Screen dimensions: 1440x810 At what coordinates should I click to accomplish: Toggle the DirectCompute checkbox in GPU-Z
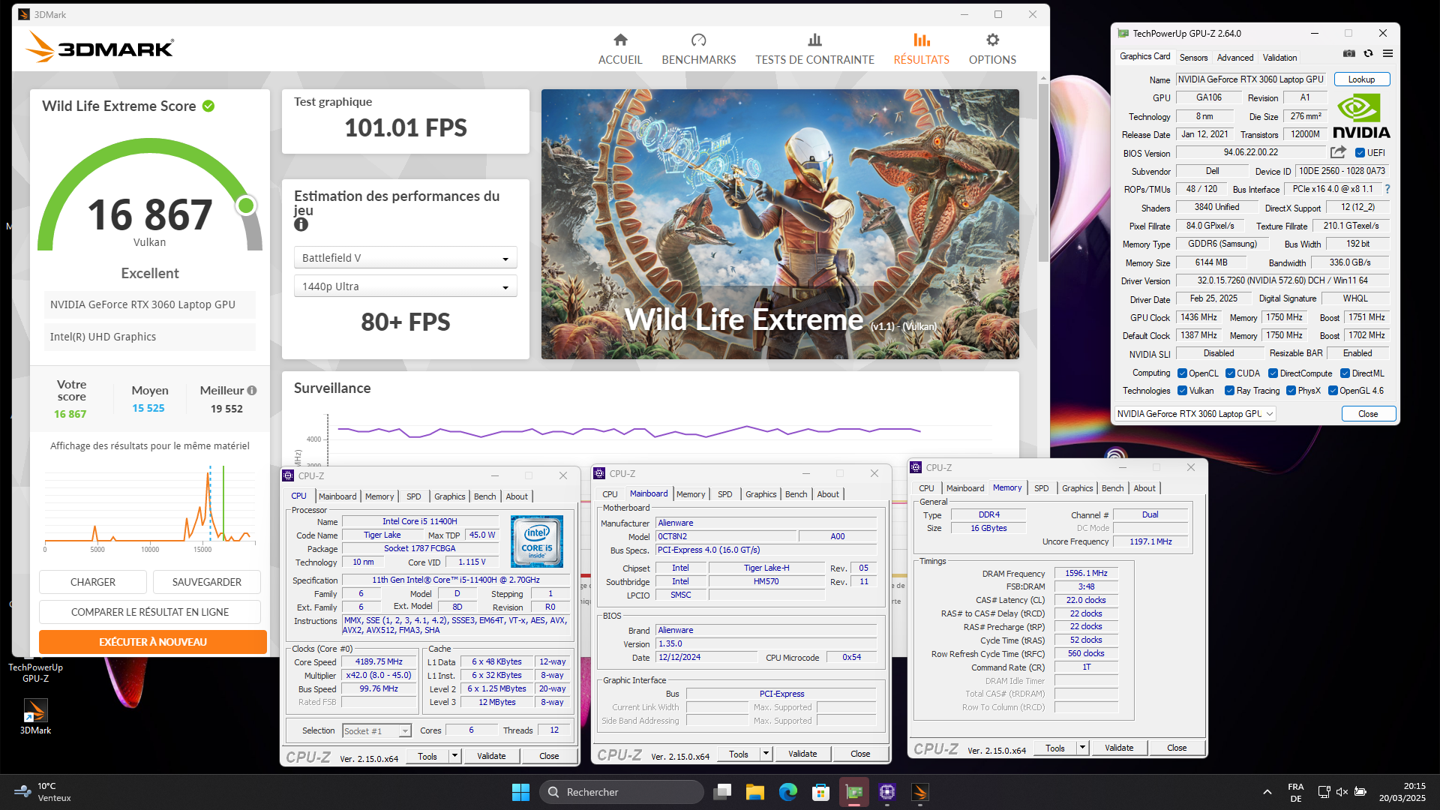(1273, 373)
